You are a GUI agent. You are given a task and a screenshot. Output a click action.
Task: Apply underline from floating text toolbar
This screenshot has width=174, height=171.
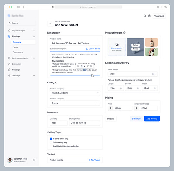click(84, 66)
